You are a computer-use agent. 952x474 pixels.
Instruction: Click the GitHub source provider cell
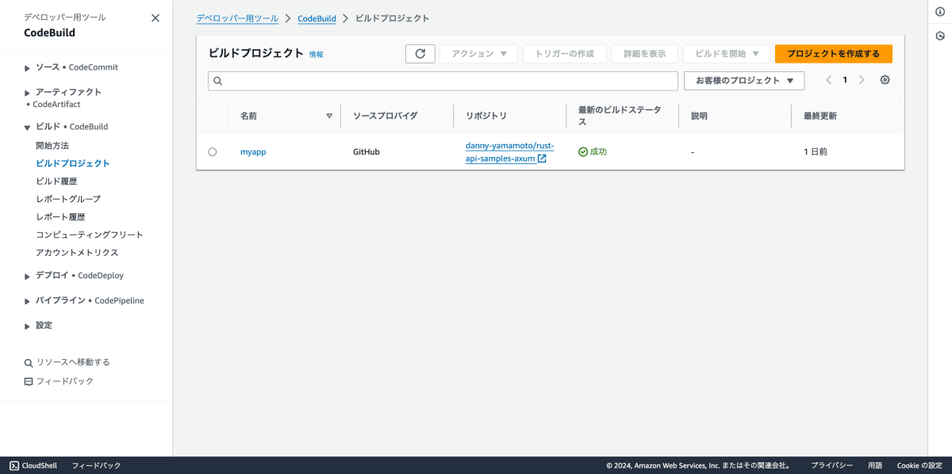[367, 151]
